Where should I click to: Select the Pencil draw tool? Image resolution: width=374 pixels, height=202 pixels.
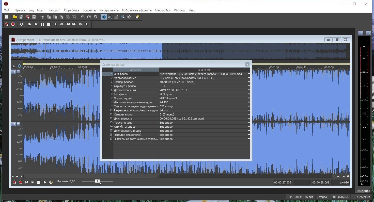(116, 17)
